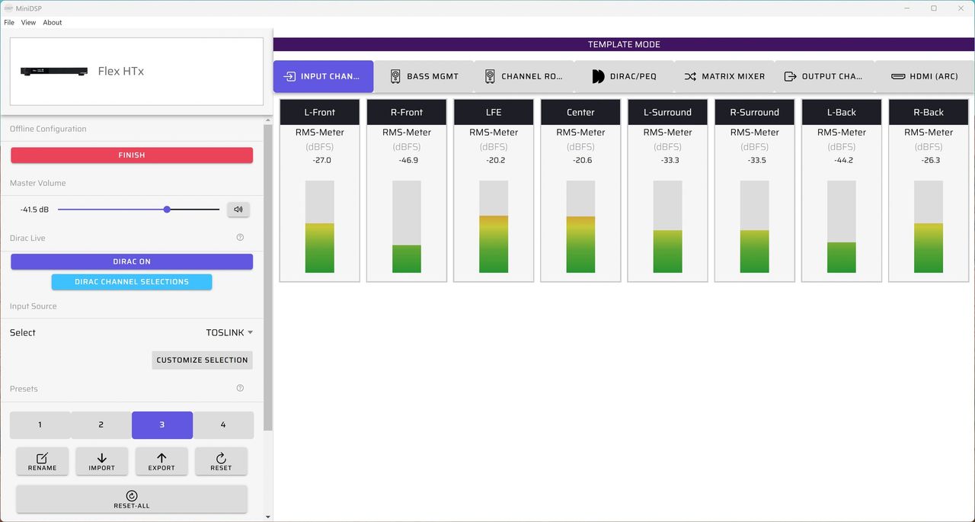Switch to the Output Channels tab
This screenshot has height=522, width=975.
[x=824, y=76]
